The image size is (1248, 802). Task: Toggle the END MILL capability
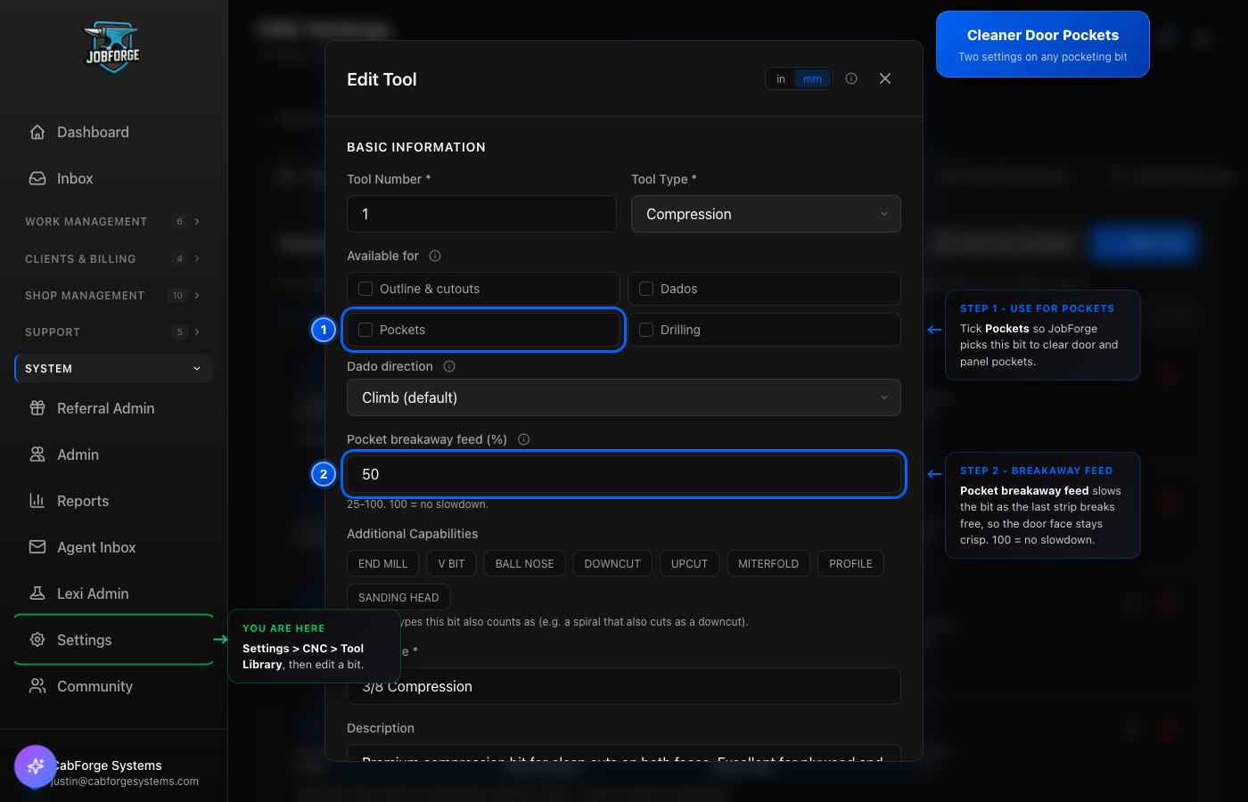tap(383, 564)
